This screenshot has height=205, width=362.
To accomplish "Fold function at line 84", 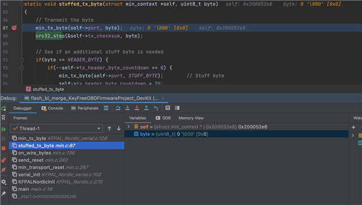I will [x=21, y=4].
